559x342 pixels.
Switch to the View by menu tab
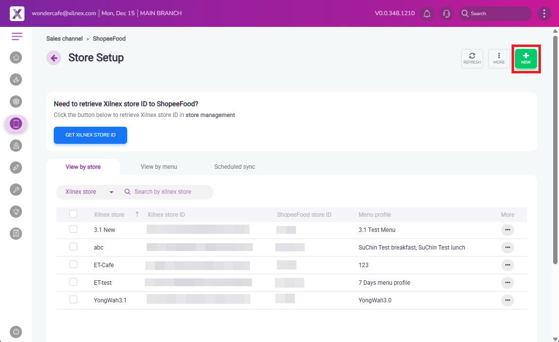pyautogui.click(x=159, y=167)
